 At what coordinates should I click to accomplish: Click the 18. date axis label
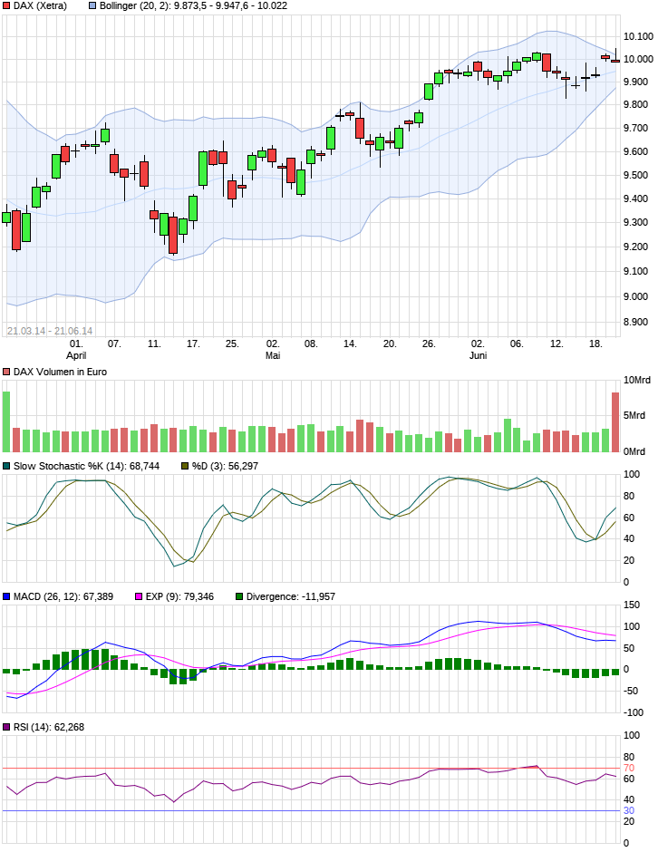point(596,344)
